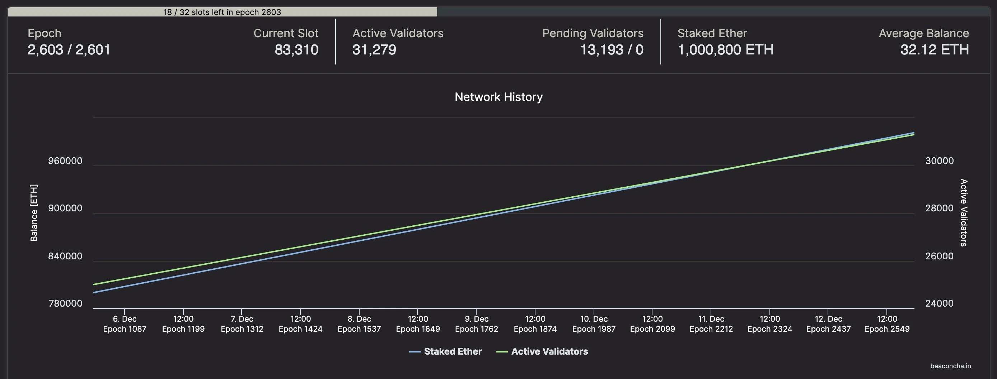The width and height of the screenshot is (997, 379).
Task: Open the beaconcha.in credit link
Action: point(950,366)
